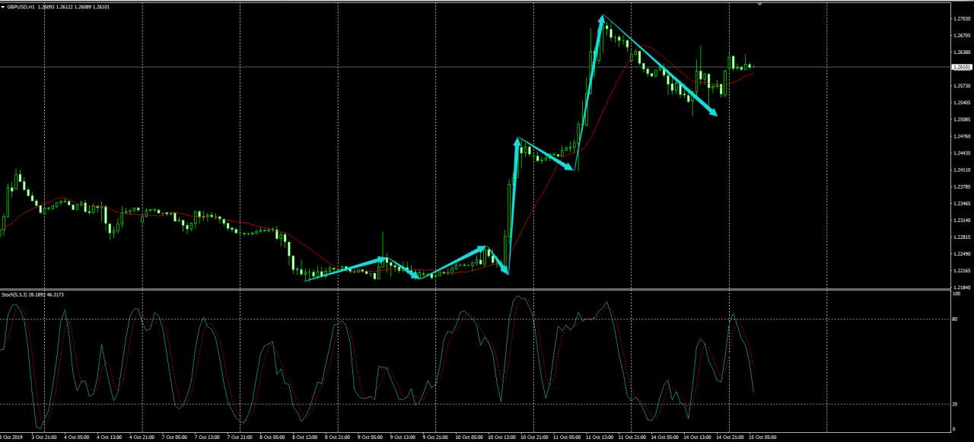Click the 15 Oct 05:00 time label

(x=762, y=437)
